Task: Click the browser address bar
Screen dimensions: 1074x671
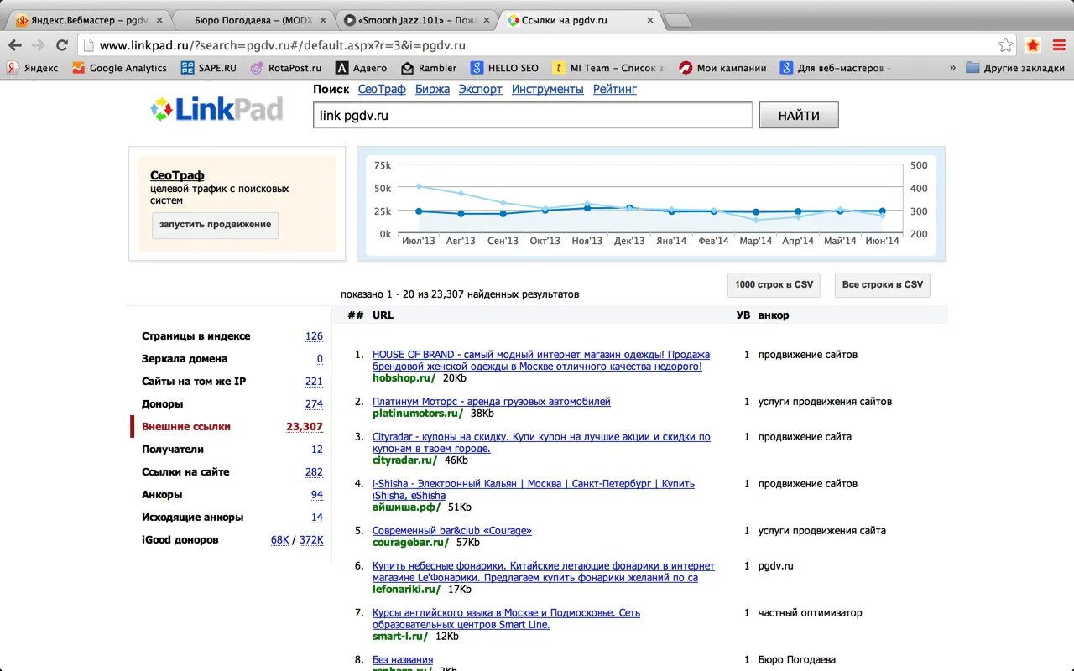Action: click(545, 45)
